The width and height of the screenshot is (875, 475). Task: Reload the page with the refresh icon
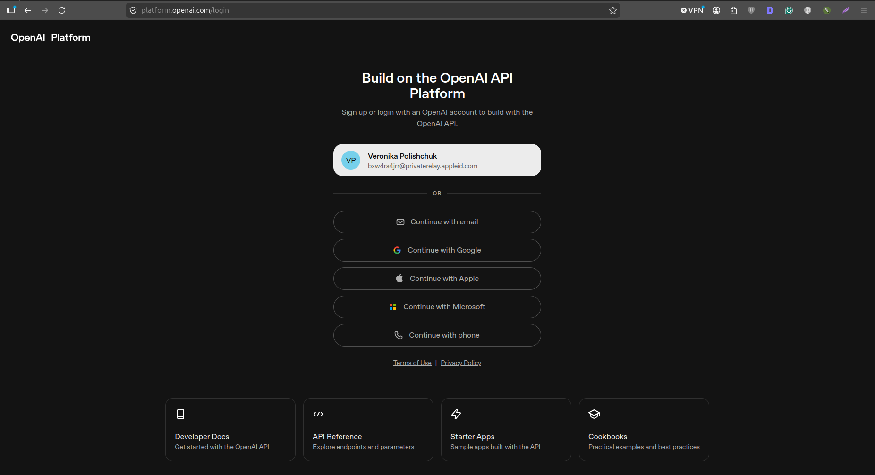62,10
